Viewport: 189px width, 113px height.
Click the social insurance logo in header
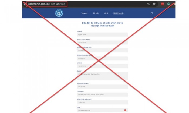[x=59, y=13]
